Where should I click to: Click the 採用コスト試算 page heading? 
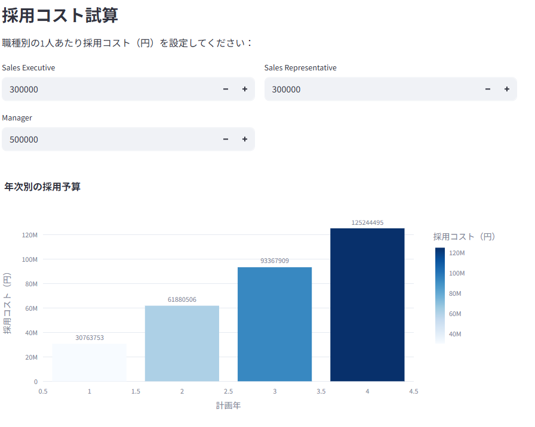[x=60, y=16]
